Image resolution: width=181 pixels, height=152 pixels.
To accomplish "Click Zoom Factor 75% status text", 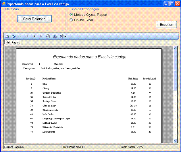I will (132, 147).
